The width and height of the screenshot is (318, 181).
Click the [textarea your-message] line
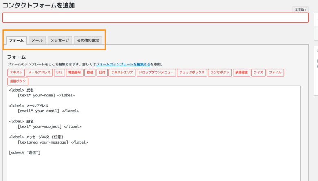[x=53, y=142]
